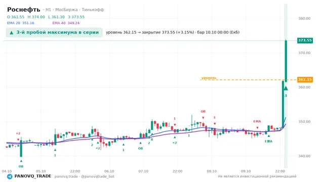Click the large green arrow above marker 3
This screenshot has height=182, width=324.
click(286, 88)
